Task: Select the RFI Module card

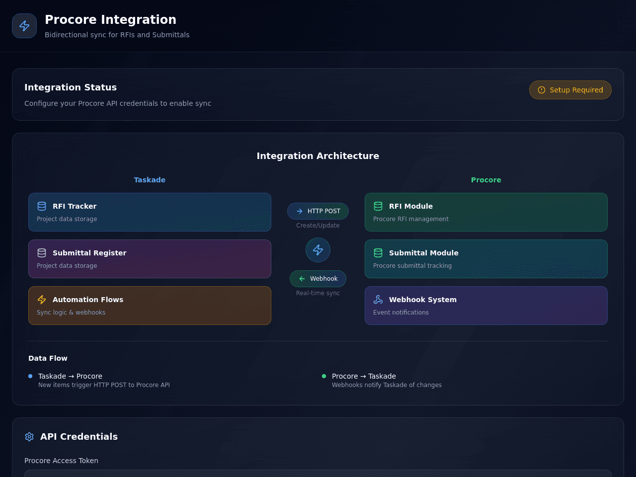Action: coord(486,212)
